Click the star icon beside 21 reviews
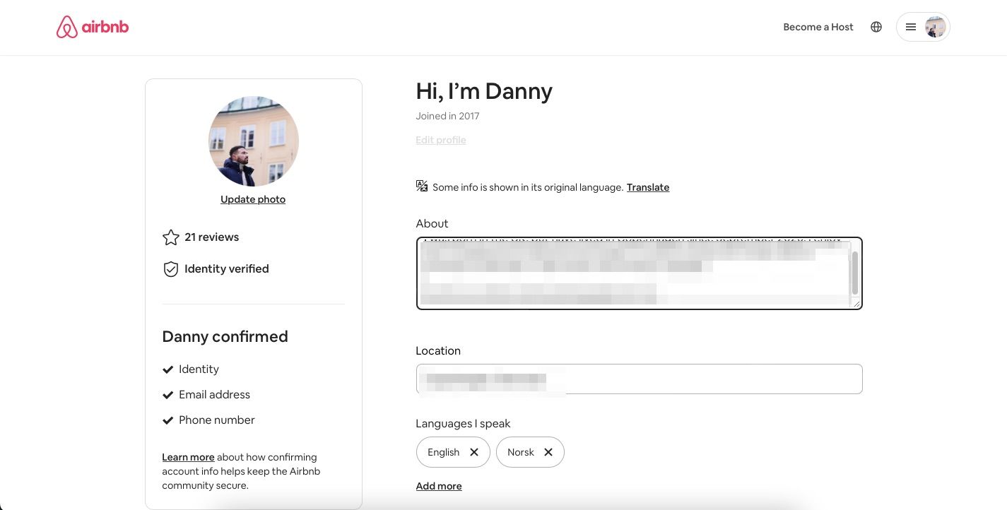 tap(170, 237)
